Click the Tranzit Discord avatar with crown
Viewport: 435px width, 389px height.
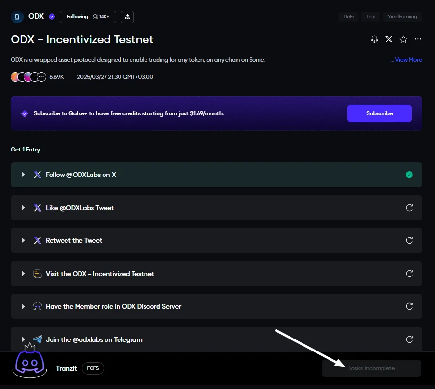point(30,361)
